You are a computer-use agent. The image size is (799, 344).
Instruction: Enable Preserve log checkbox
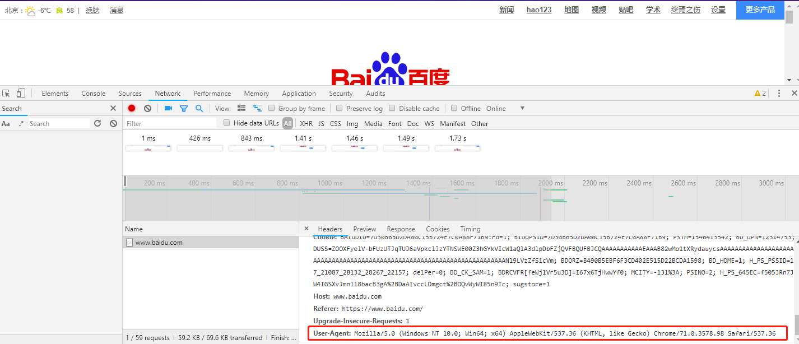pyautogui.click(x=340, y=108)
